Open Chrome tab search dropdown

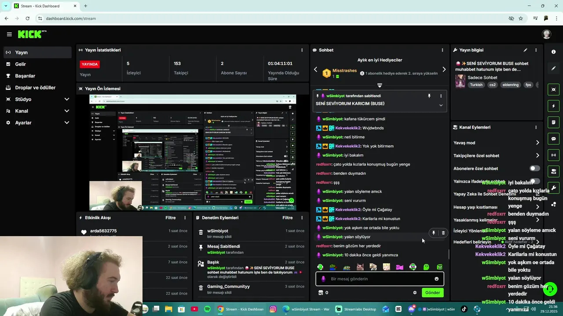[6, 6]
